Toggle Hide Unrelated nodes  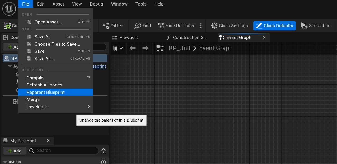176,26
